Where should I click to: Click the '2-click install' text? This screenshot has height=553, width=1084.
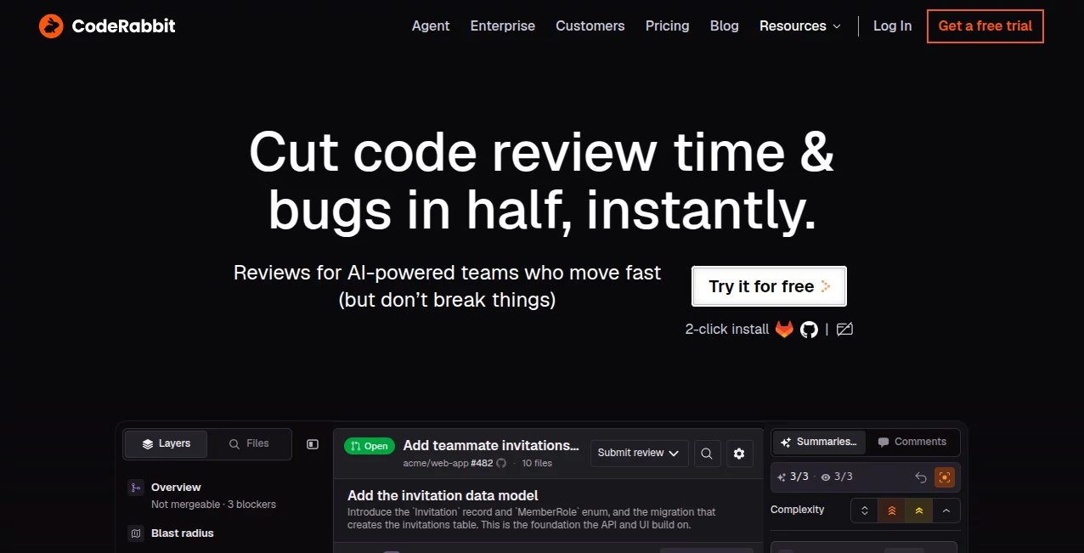[727, 330]
